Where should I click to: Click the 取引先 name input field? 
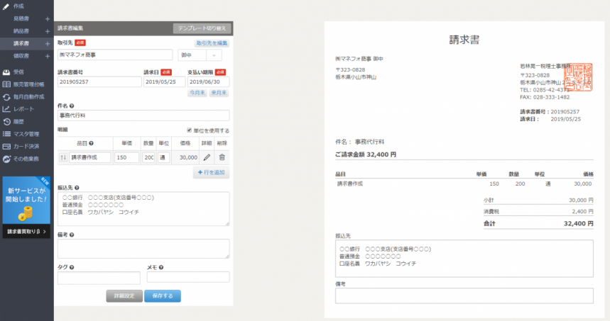coord(115,55)
